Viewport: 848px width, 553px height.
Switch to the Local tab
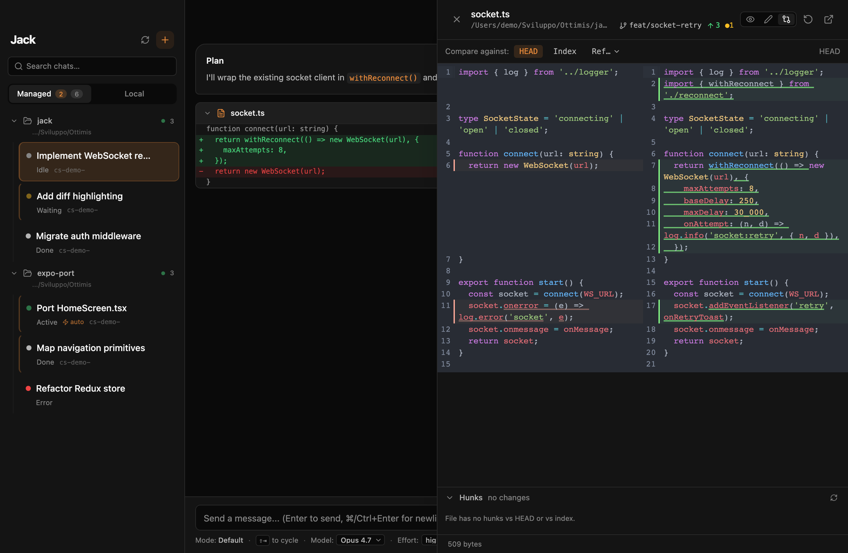tap(134, 94)
